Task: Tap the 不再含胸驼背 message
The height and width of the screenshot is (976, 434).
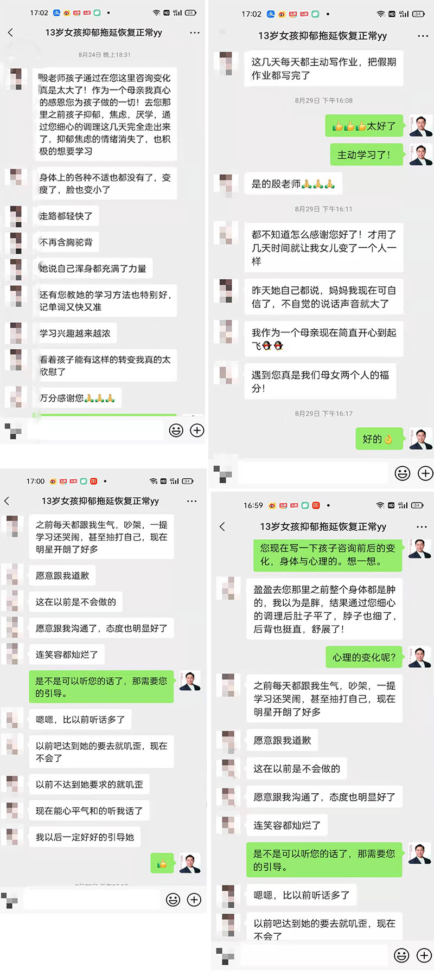Action: click(66, 242)
